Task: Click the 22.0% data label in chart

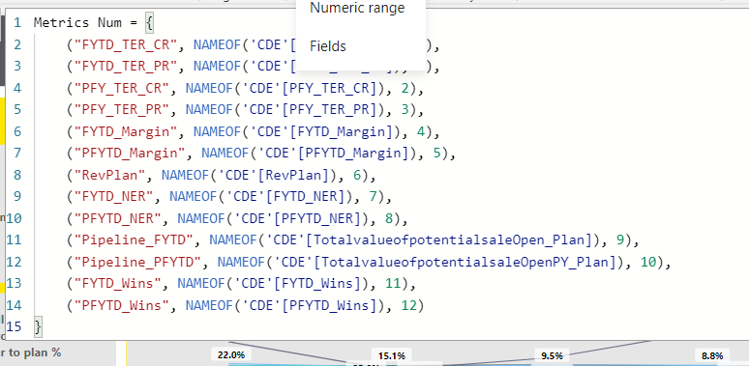Action: click(x=231, y=355)
